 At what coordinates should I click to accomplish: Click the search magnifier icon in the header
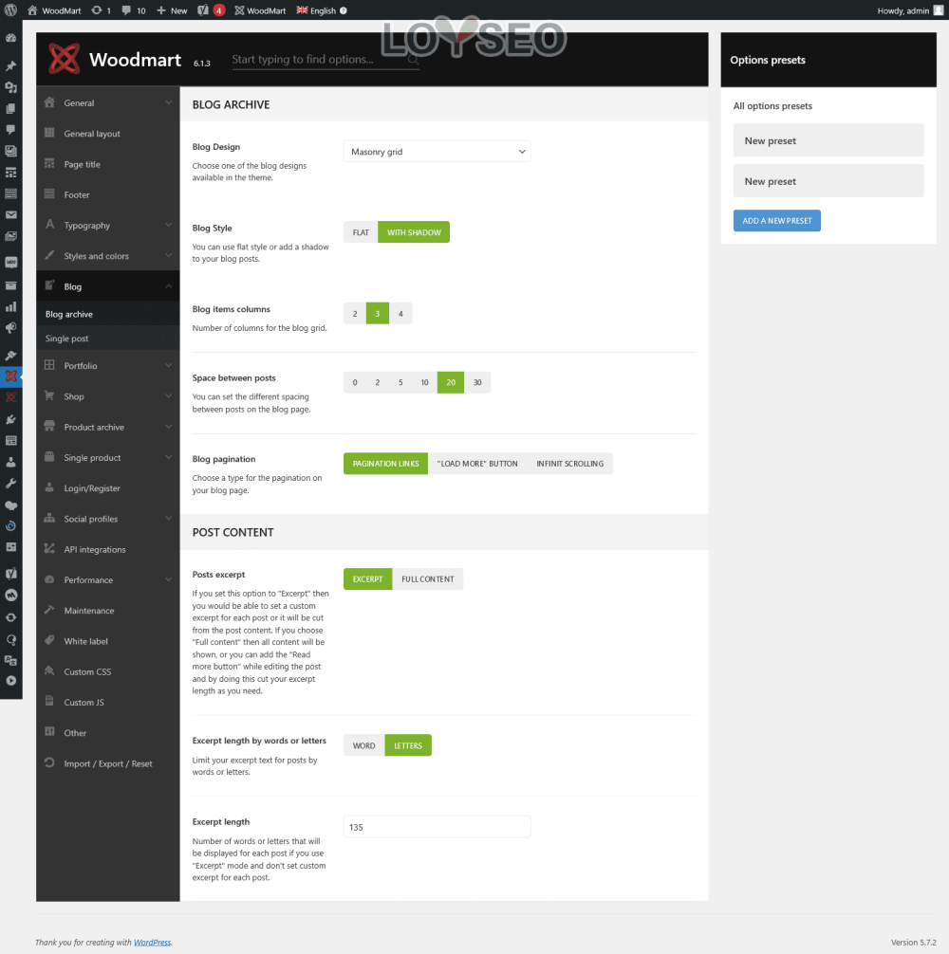[x=413, y=59]
